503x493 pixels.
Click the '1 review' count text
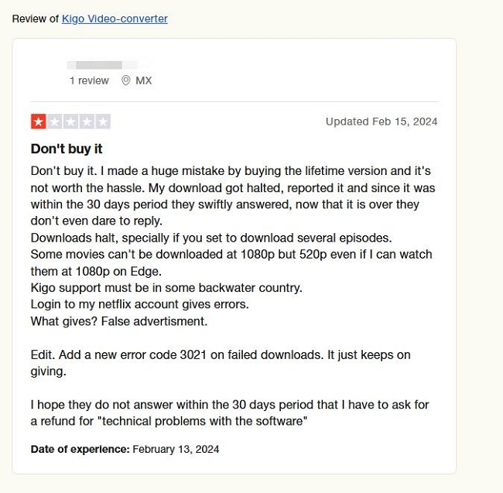pos(89,80)
